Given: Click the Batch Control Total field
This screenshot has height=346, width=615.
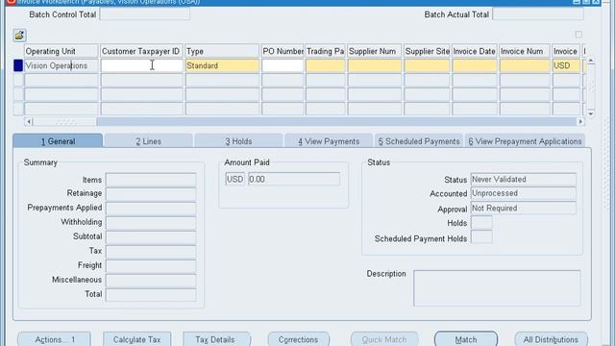Looking at the screenshot, I should pyautogui.click(x=145, y=14).
